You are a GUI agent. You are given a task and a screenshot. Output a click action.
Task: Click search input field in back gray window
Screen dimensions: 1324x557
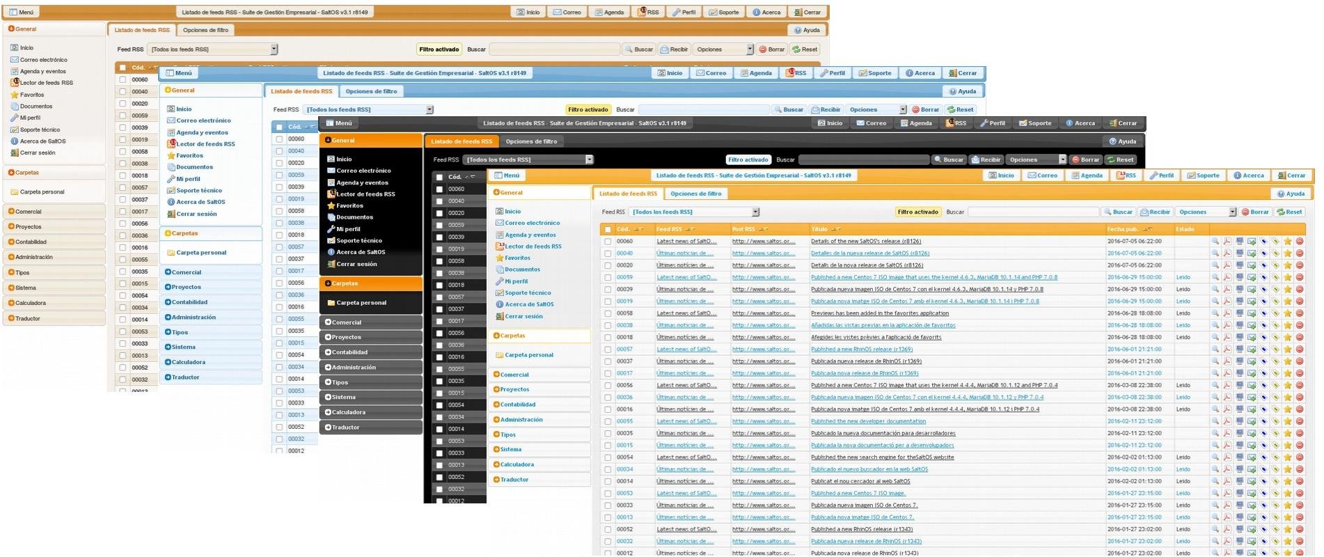pos(554,49)
